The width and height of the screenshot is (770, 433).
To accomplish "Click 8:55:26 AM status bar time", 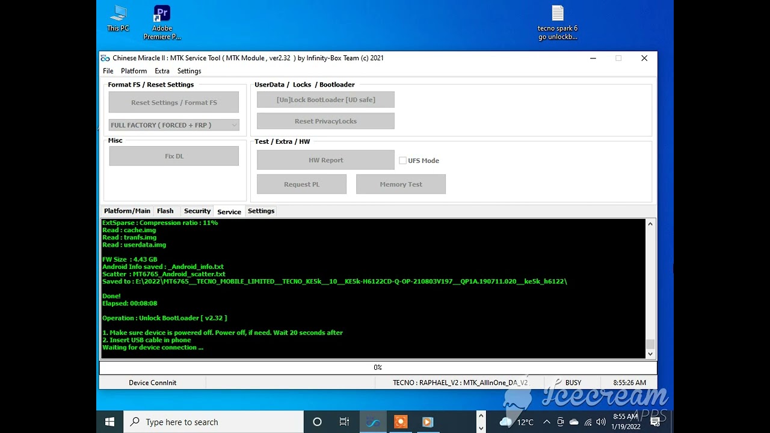I will (630, 382).
